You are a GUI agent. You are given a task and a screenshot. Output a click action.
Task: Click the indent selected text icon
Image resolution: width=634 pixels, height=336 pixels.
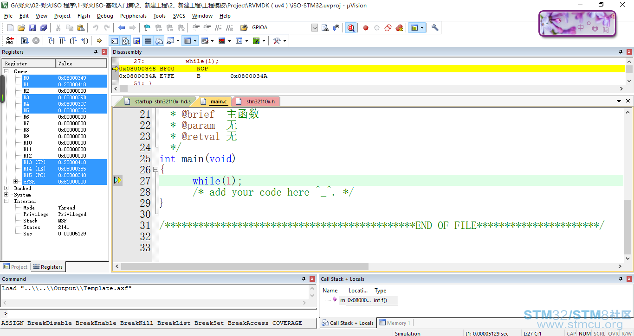(195, 28)
